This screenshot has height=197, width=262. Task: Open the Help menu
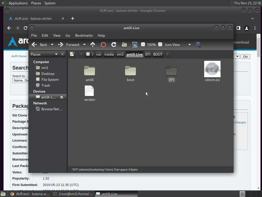[x=101, y=35]
